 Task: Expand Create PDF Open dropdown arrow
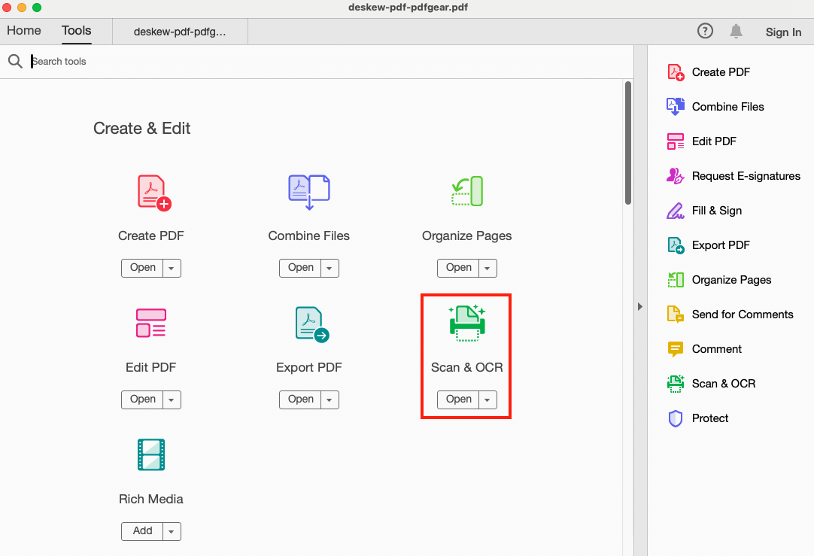172,269
